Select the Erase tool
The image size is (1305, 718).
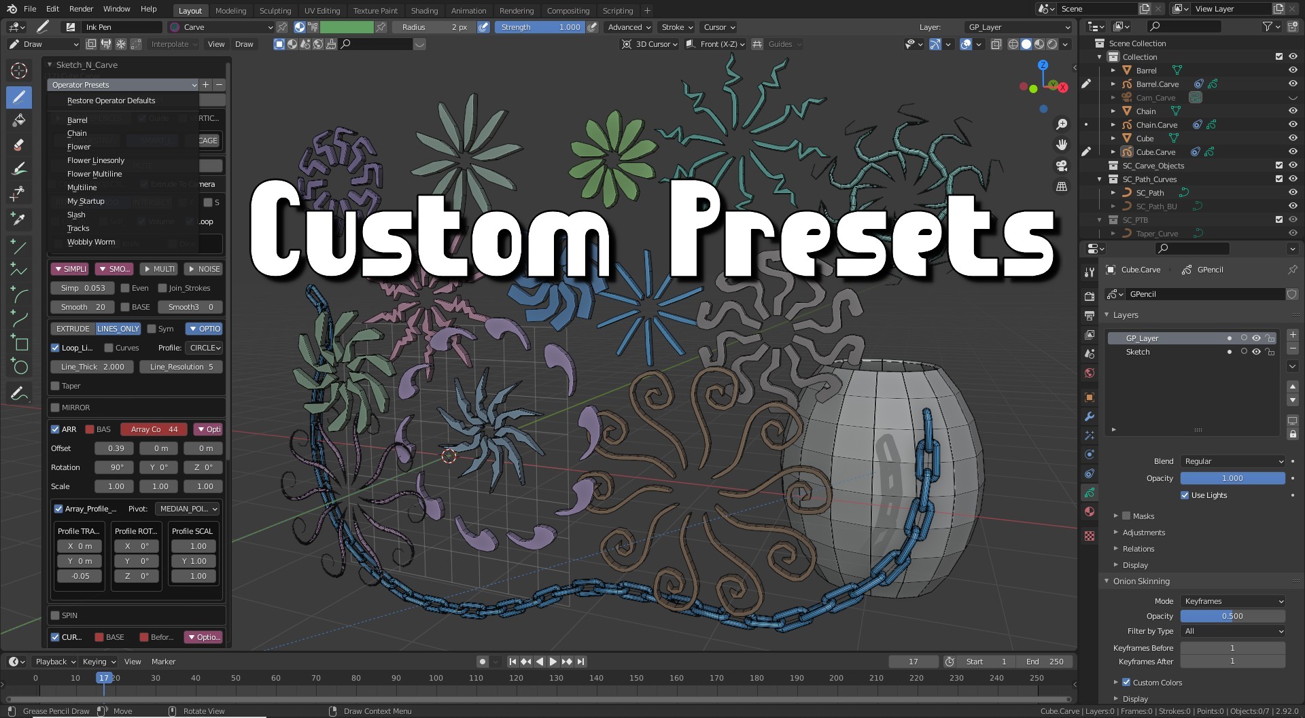tap(19, 145)
